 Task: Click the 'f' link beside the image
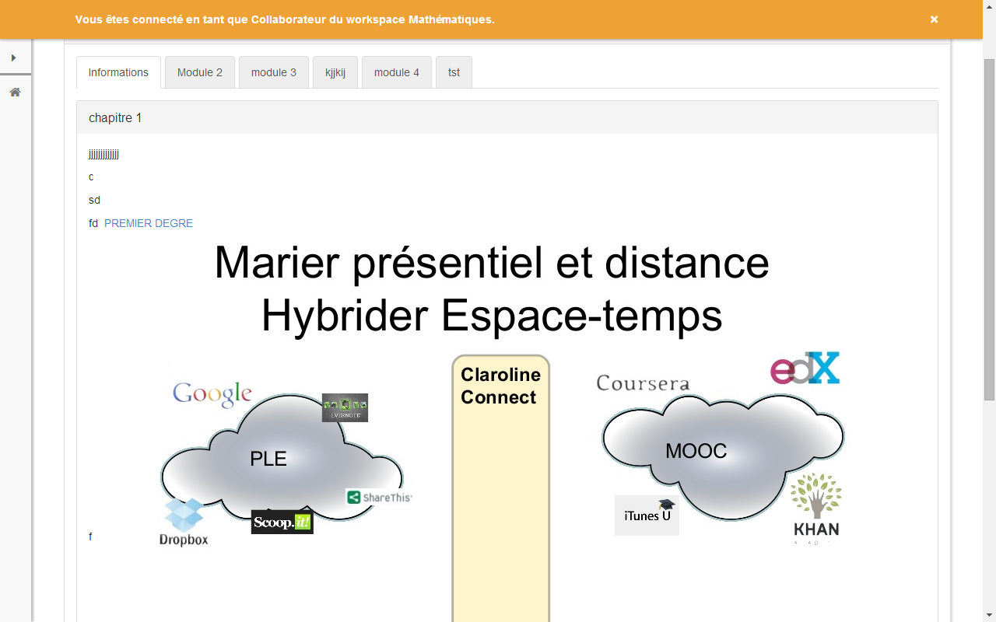coord(90,536)
